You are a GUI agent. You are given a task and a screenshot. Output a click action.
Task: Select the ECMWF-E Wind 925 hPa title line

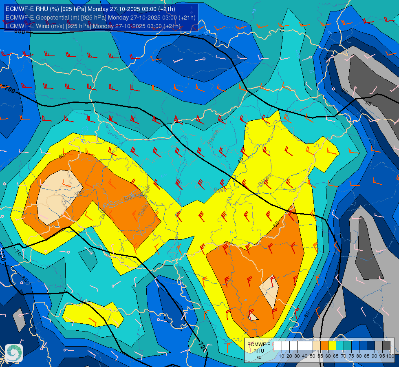93,26
